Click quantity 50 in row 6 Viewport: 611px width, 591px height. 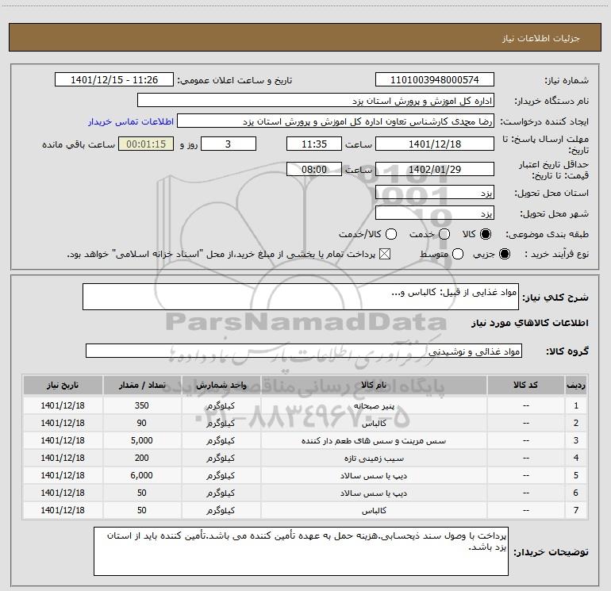pos(142,493)
